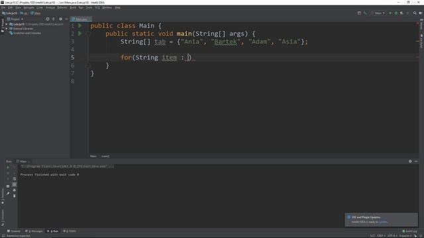
Task: Expand the Lekcja10 project node
Action: (7, 24)
